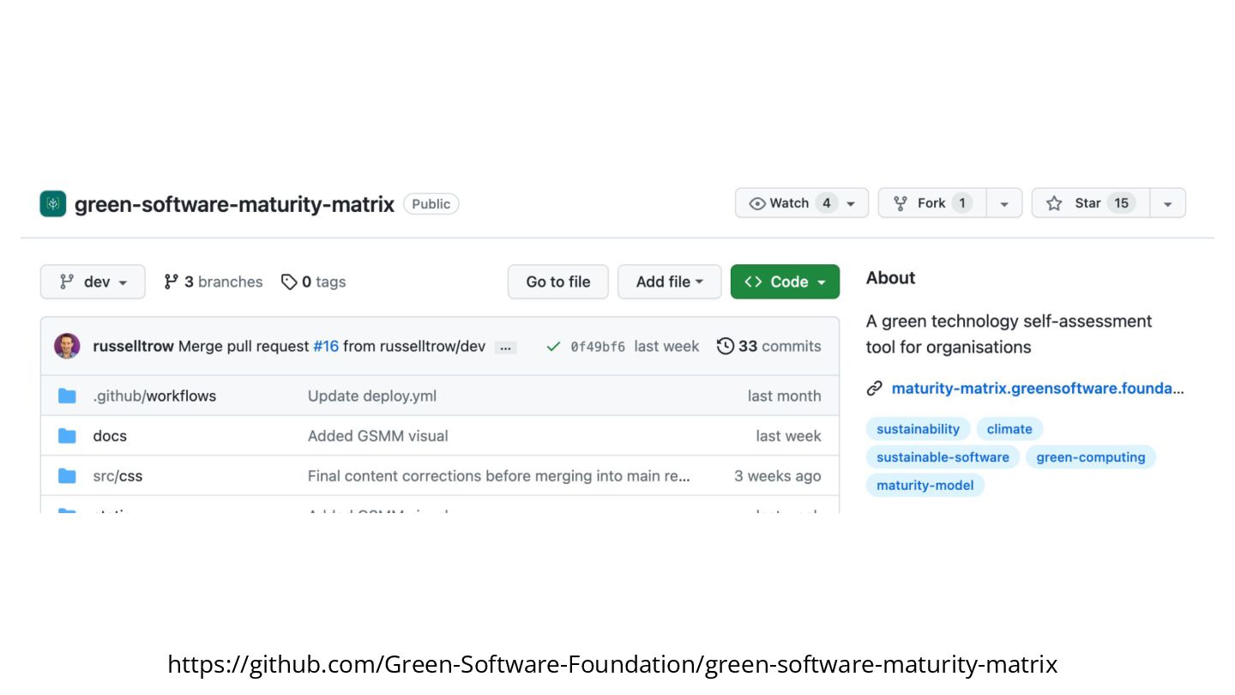Open the green Code dropdown
This screenshot has width=1235, height=695.
tap(785, 281)
